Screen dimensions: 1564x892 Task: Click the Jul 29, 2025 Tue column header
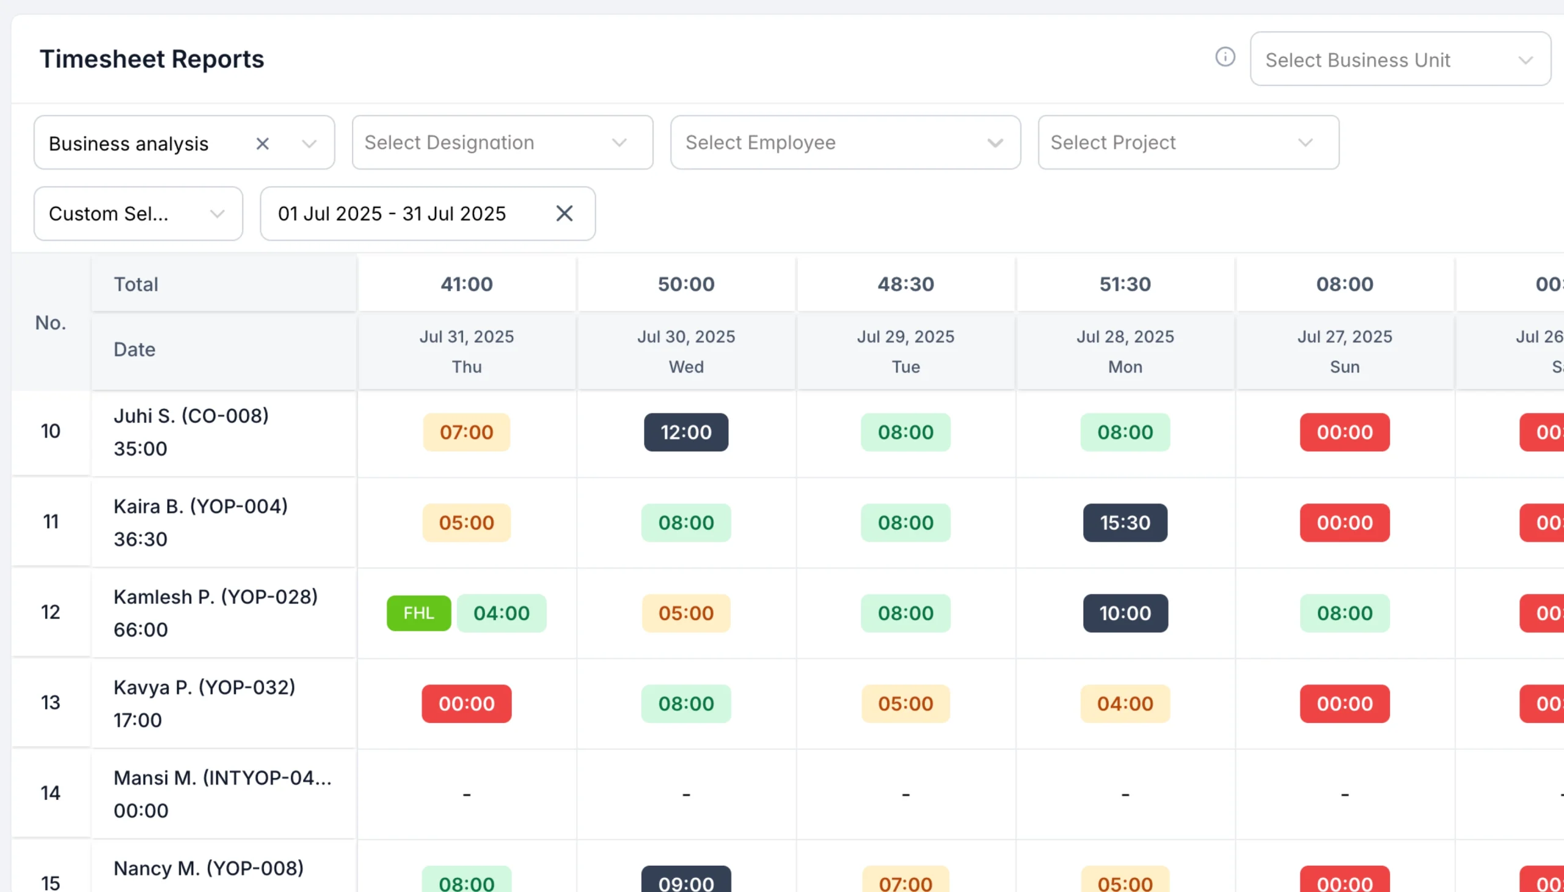(905, 351)
